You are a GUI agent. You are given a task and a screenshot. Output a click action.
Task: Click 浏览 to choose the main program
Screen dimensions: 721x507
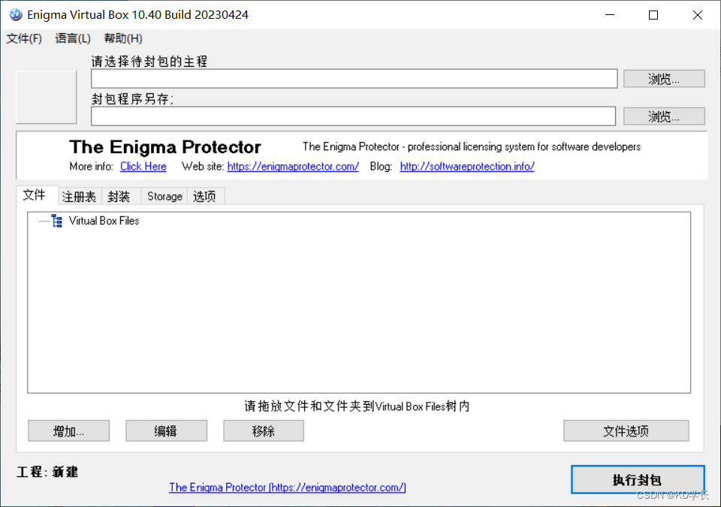click(663, 78)
